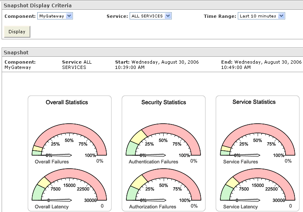Click the Service Latency gauge
Screen dimensions: 303x212
point(258,184)
